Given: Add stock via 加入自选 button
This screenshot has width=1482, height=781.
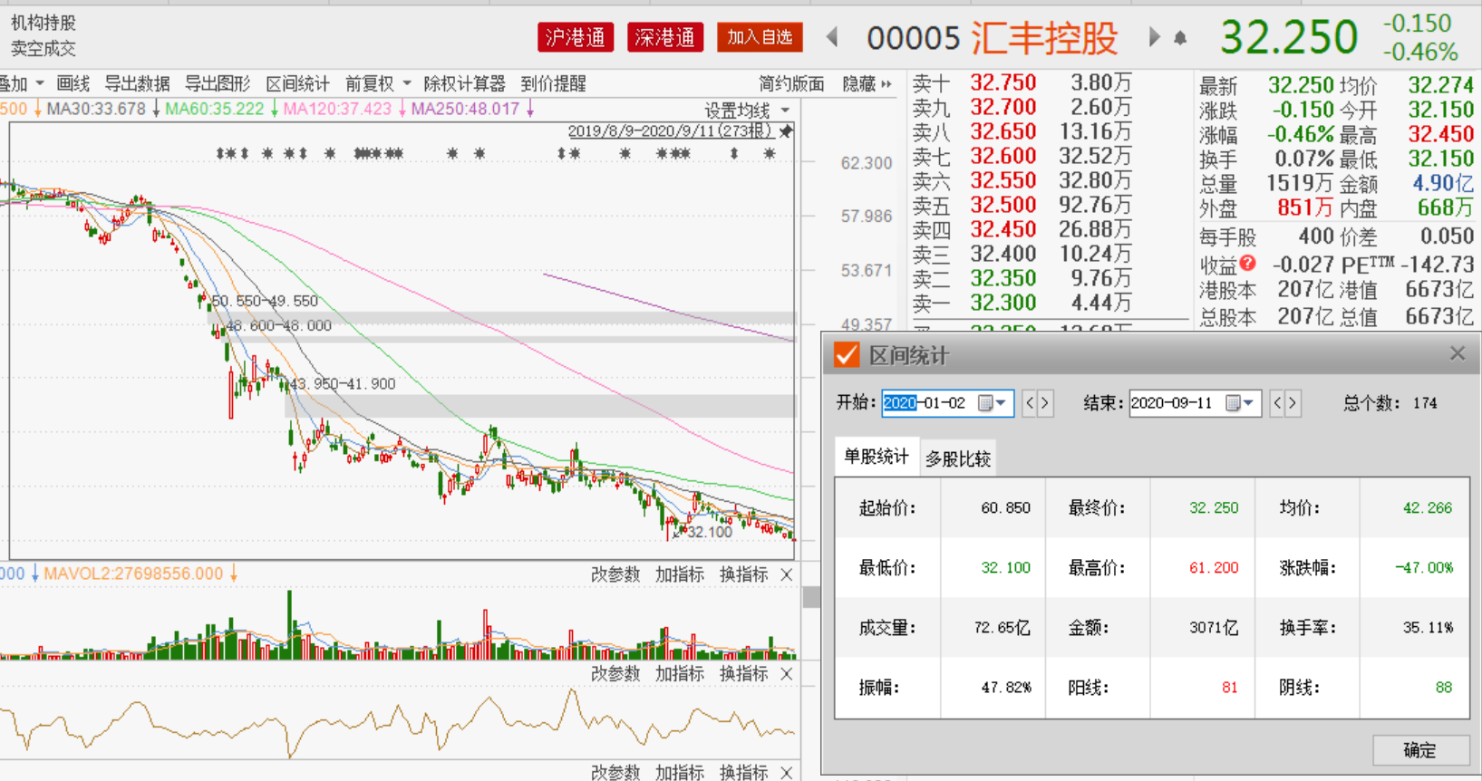Looking at the screenshot, I should pos(760,37).
